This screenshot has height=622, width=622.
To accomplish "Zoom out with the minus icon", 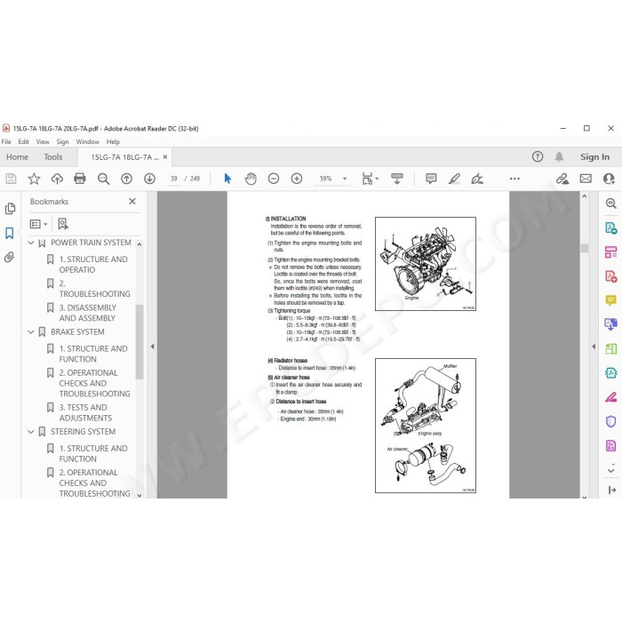I will (x=274, y=179).
